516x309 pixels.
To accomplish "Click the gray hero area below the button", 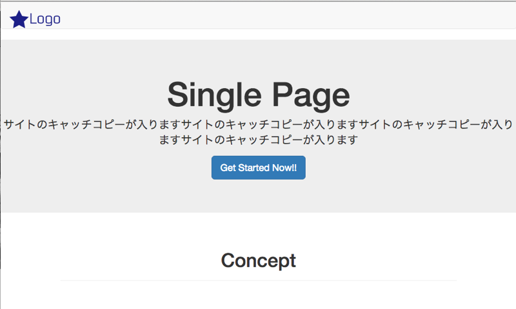I will pos(259,196).
